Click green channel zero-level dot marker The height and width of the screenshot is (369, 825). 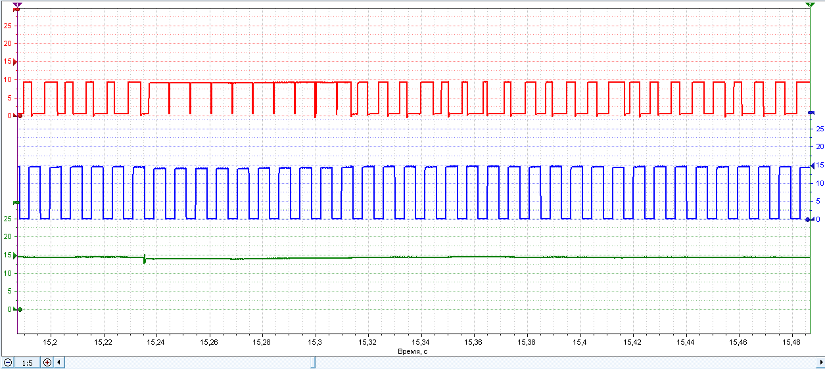(x=20, y=309)
